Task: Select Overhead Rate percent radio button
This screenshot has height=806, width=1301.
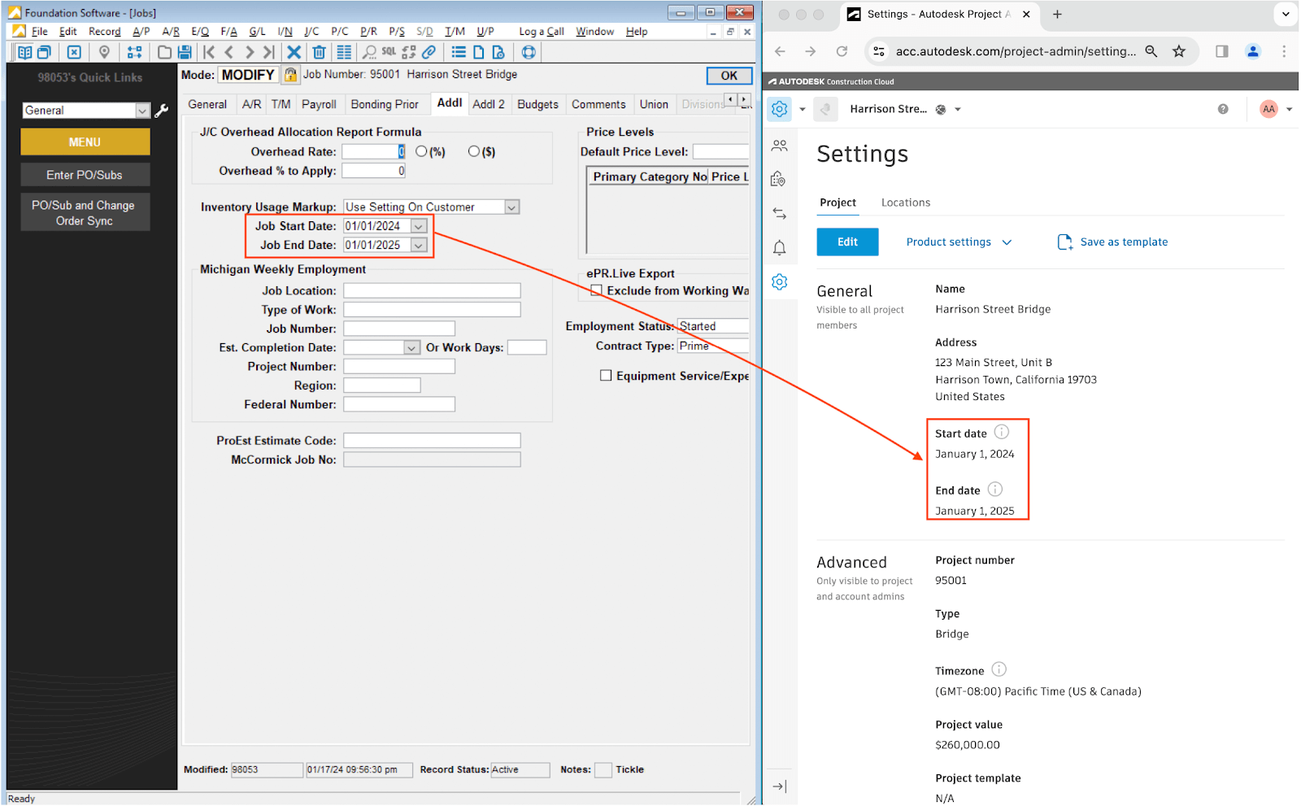Action: coord(421,151)
